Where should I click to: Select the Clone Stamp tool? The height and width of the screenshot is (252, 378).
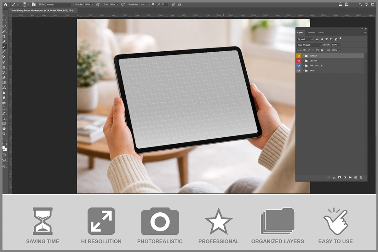4,67
